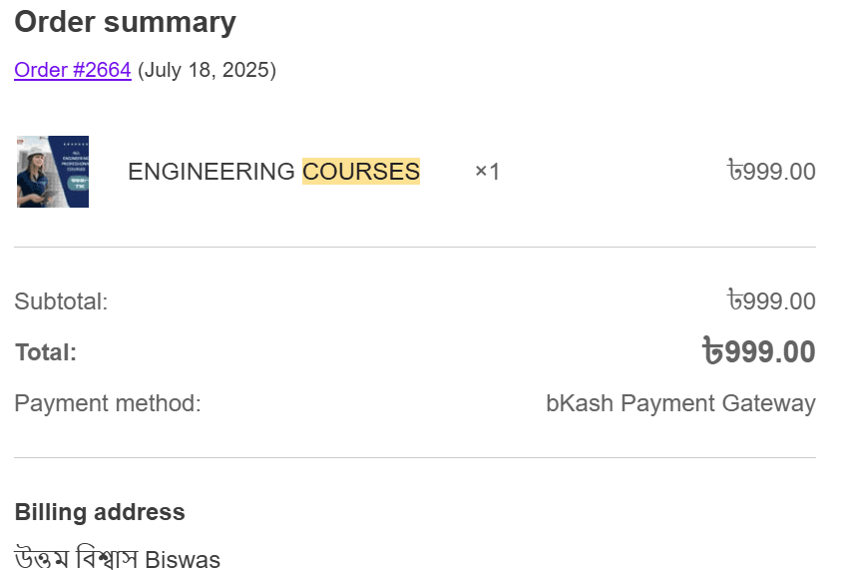Viewport: 844px width, 570px height.
Task: Open the Order #2664 link
Action: pos(73,70)
